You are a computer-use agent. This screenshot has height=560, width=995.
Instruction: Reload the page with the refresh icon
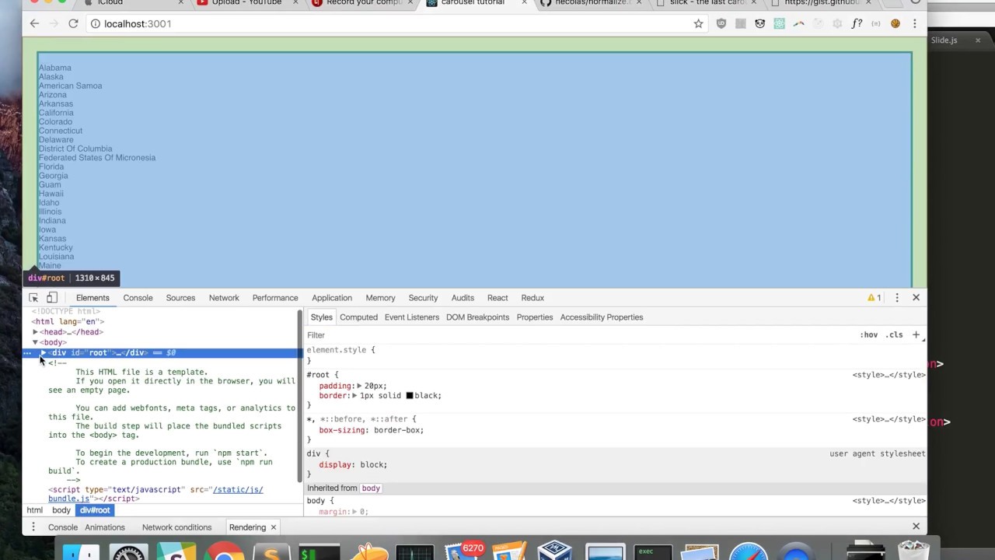[x=73, y=23]
